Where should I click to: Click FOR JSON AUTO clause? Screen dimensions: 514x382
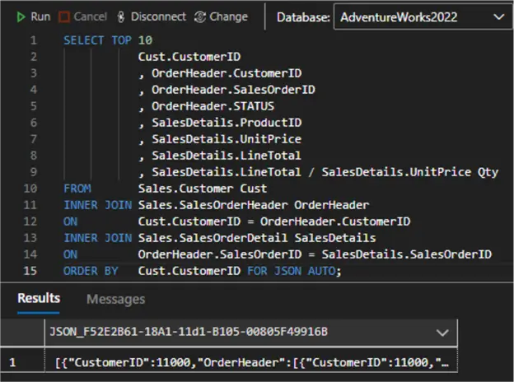[291, 271]
